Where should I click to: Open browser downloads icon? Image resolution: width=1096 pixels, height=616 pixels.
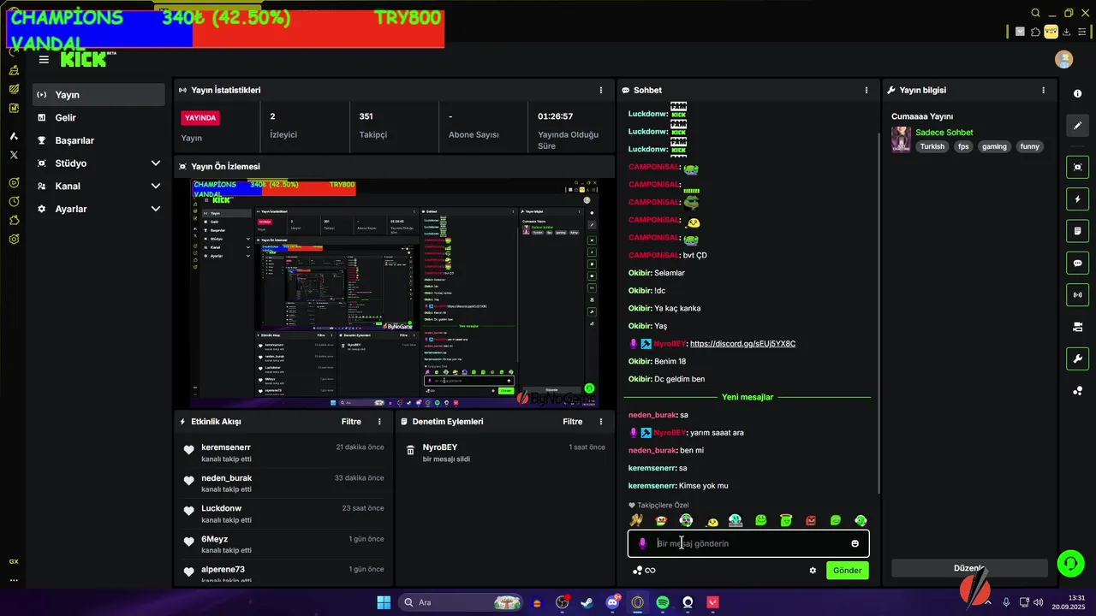1067,32
